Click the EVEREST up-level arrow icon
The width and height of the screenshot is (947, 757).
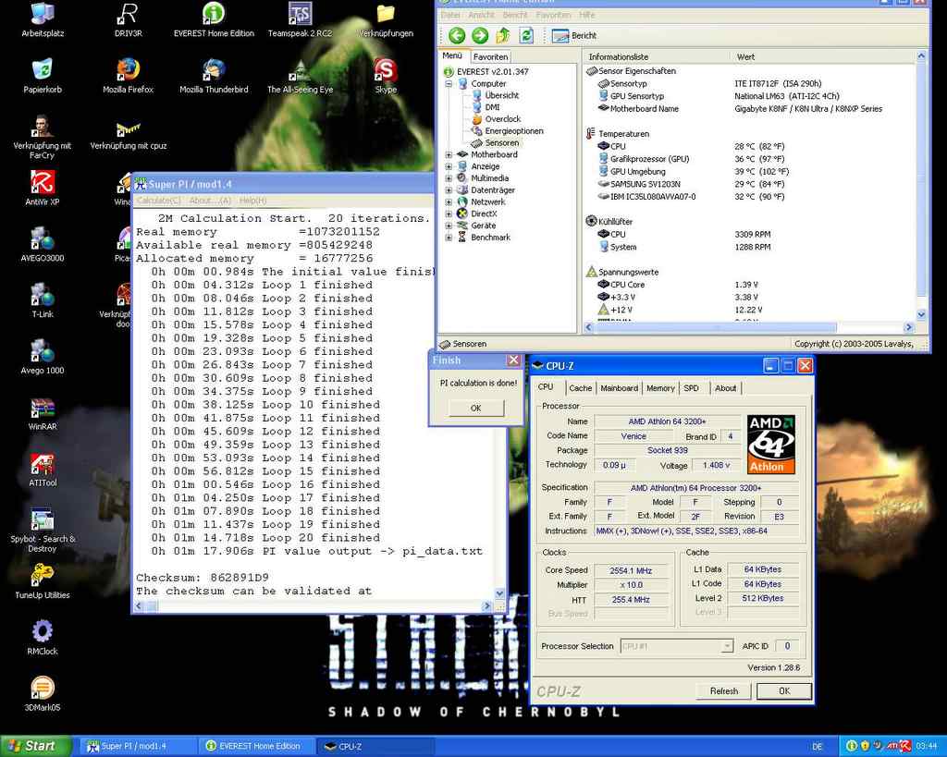(x=503, y=36)
